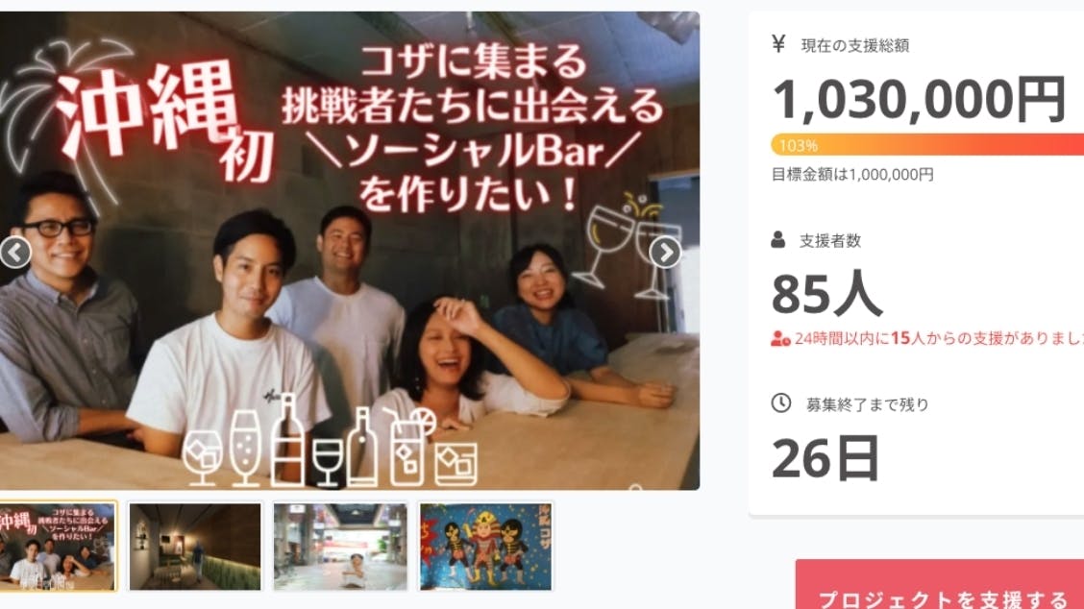The height and width of the screenshot is (609, 1084).
Task: Click the main ソーシャルBar project image
Action: pyautogui.click(x=349, y=251)
